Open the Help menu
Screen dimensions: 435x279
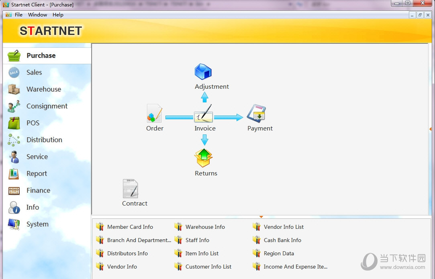(58, 15)
